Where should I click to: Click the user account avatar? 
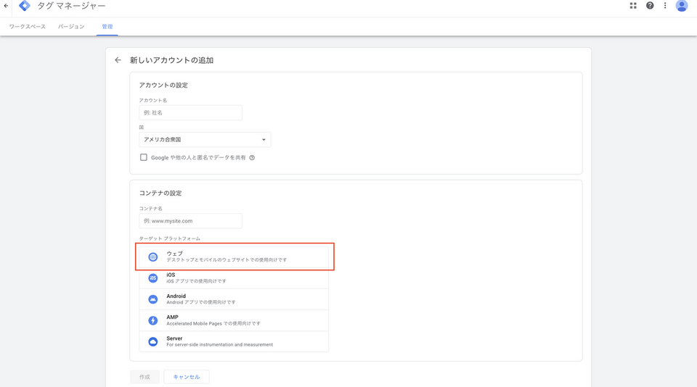pyautogui.click(x=682, y=6)
